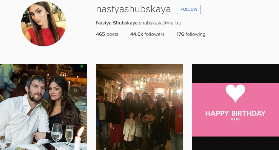This screenshot has width=279, height=150.
Task: Open the round profile picture
Action: tap(44, 24)
